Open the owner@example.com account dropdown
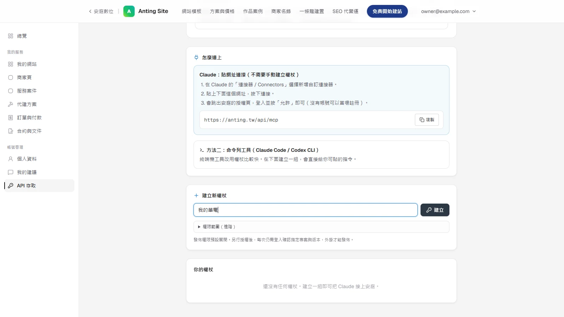Screen dimensions: 564x317 click(x=448, y=11)
